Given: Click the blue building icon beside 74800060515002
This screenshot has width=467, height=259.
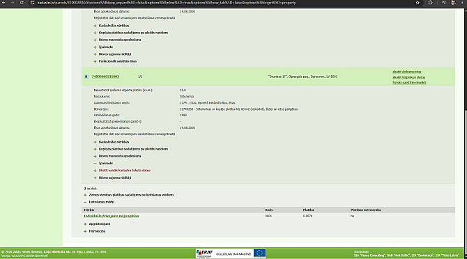Looking at the screenshot, I should click(x=86, y=77).
